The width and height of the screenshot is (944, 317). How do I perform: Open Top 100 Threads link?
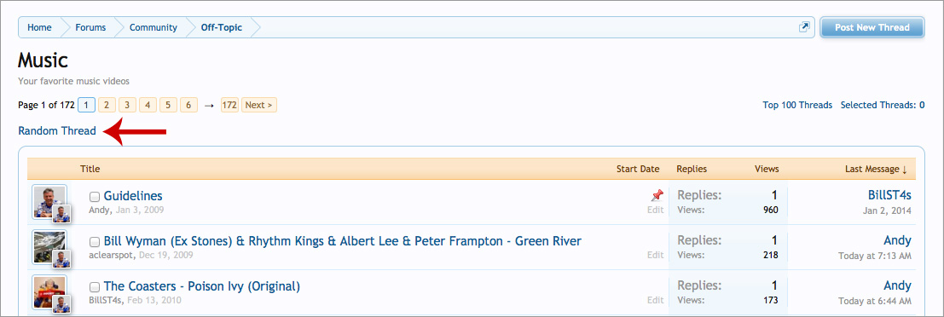pyautogui.click(x=797, y=105)
